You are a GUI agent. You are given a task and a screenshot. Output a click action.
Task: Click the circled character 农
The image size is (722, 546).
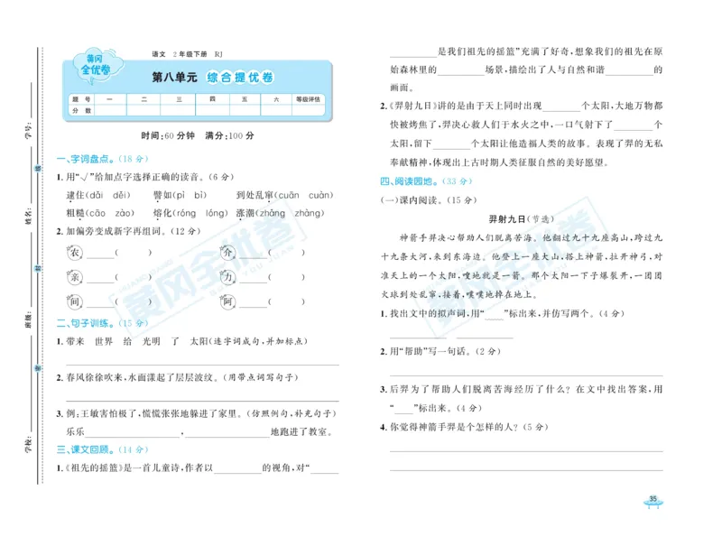pos(73,253)
